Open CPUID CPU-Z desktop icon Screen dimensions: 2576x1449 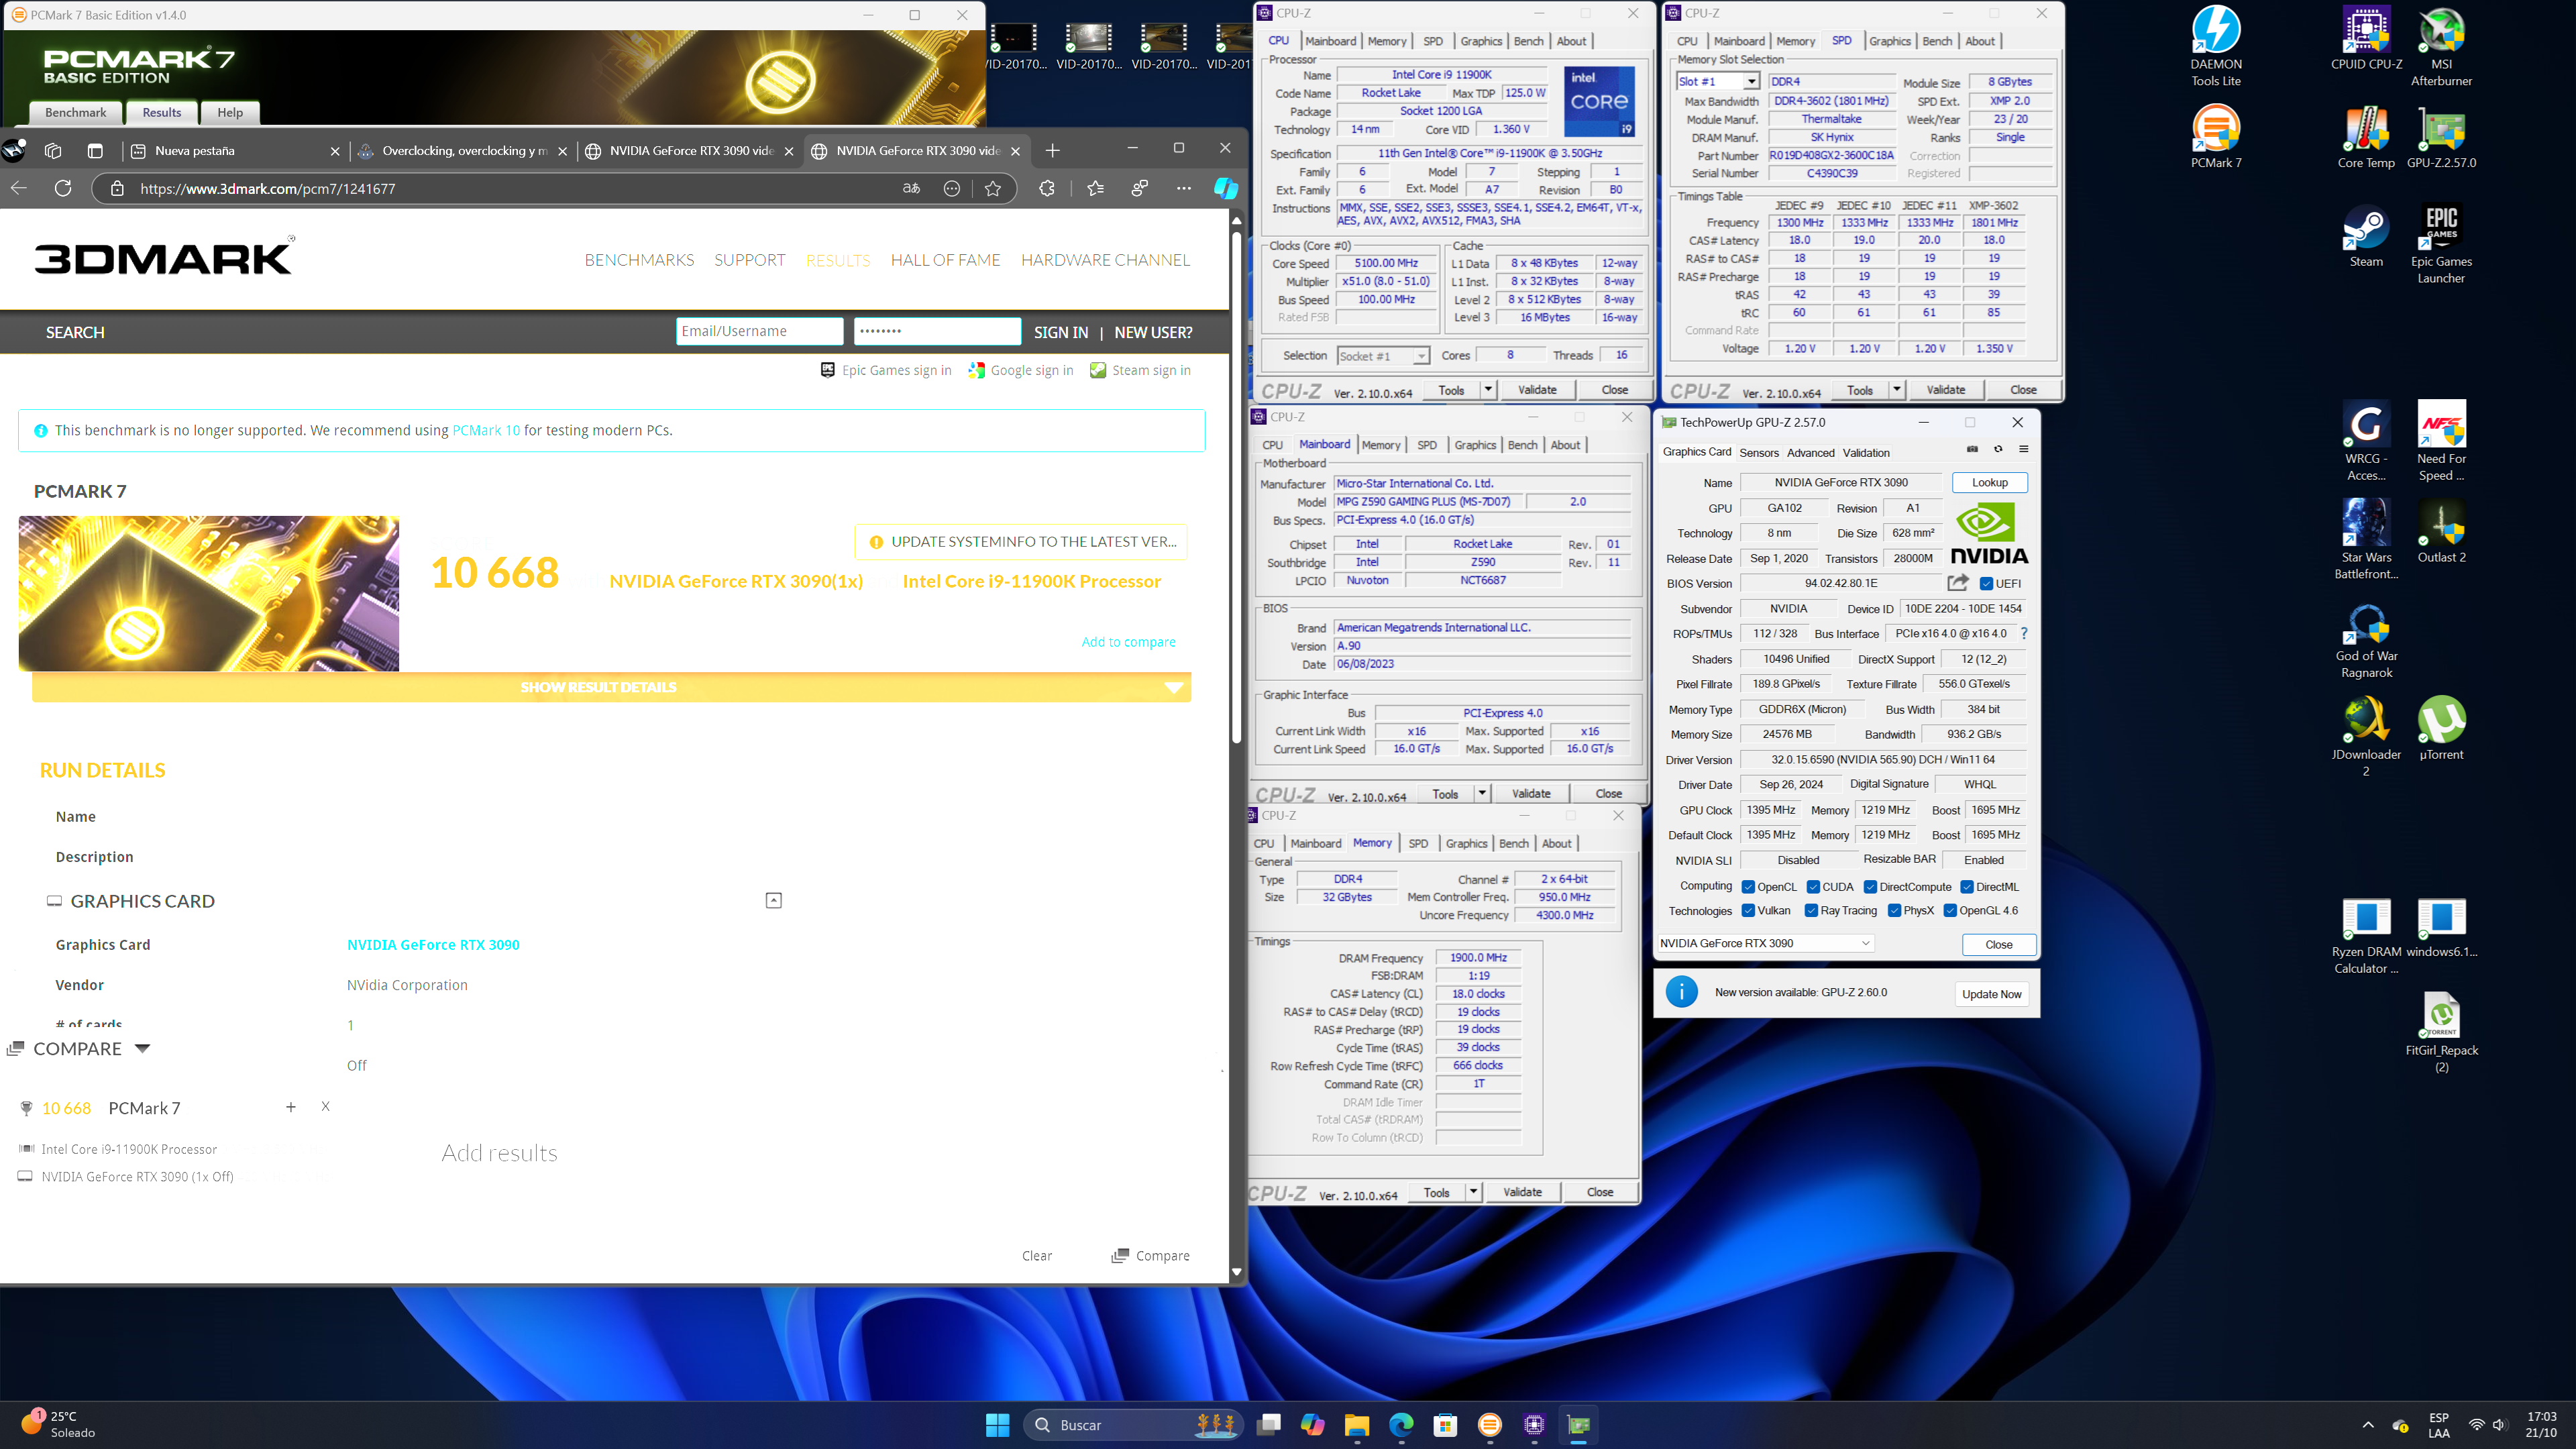click(2366, 38)
